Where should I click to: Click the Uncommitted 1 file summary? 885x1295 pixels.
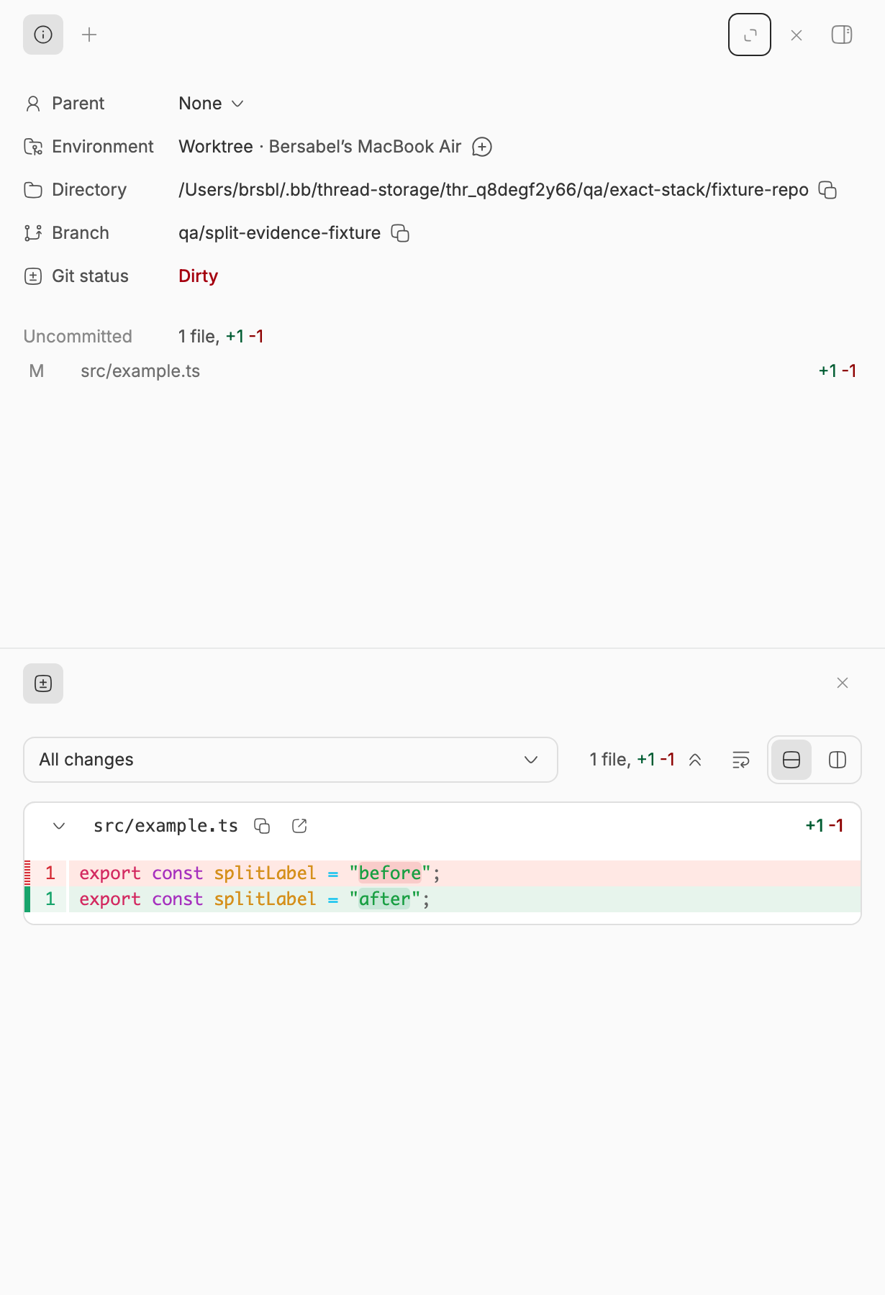tap(221, 337)
